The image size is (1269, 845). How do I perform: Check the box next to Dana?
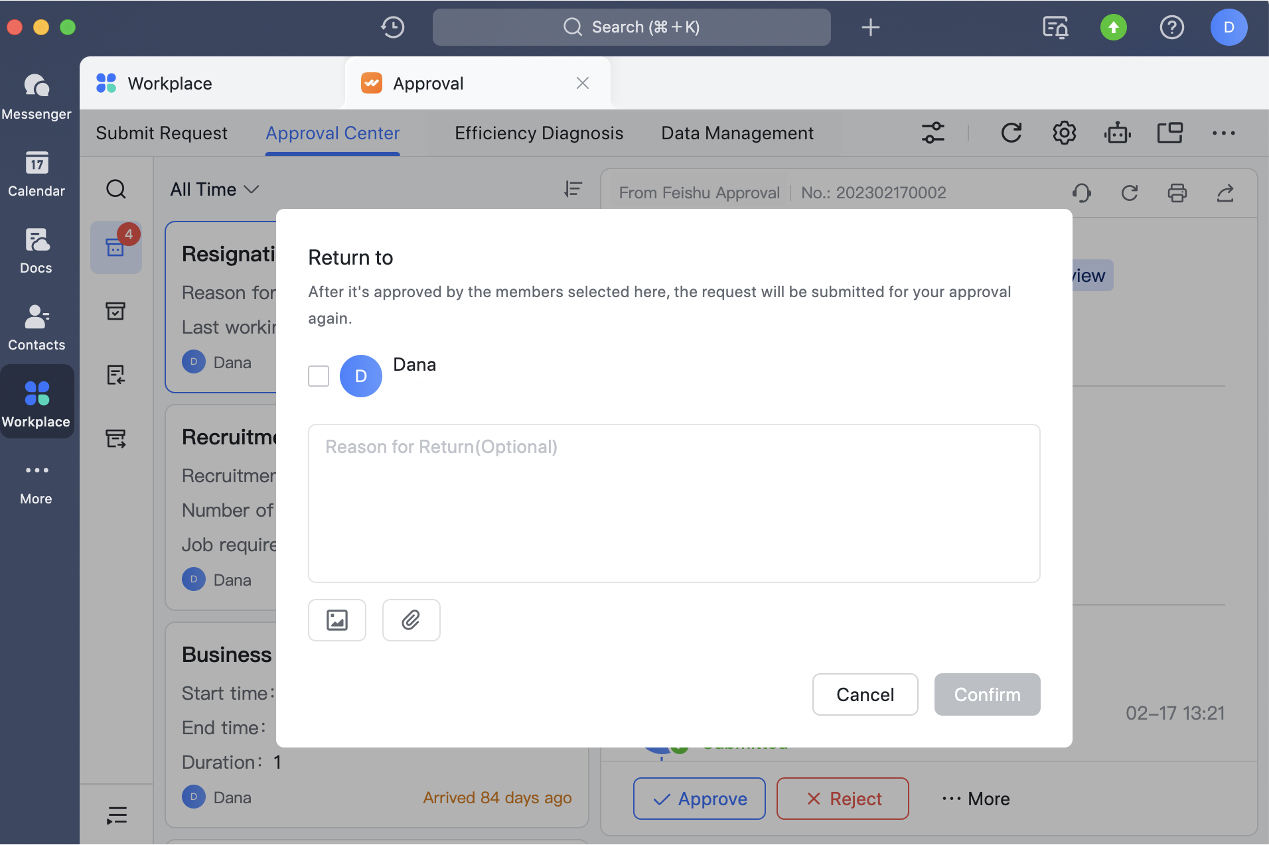pyautogui.click(x=319, y=376)
